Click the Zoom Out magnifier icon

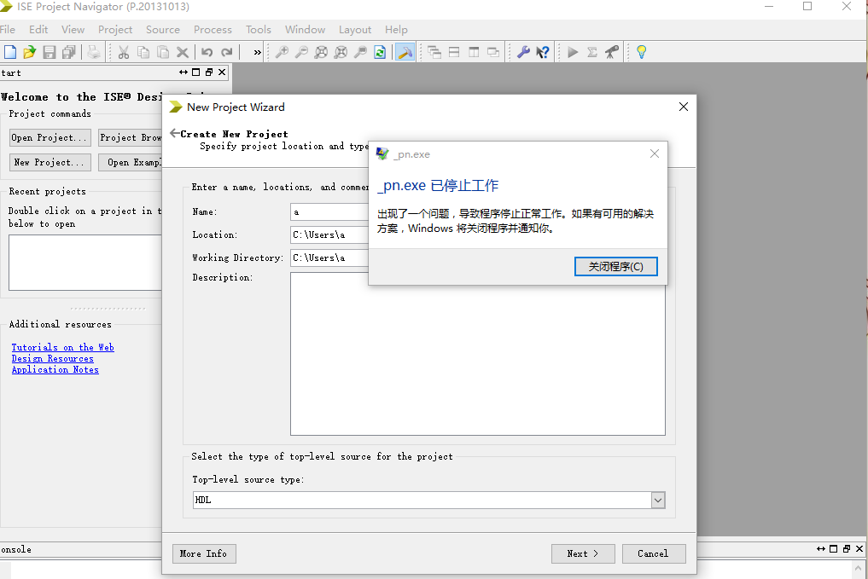click(x=301, y=52)
